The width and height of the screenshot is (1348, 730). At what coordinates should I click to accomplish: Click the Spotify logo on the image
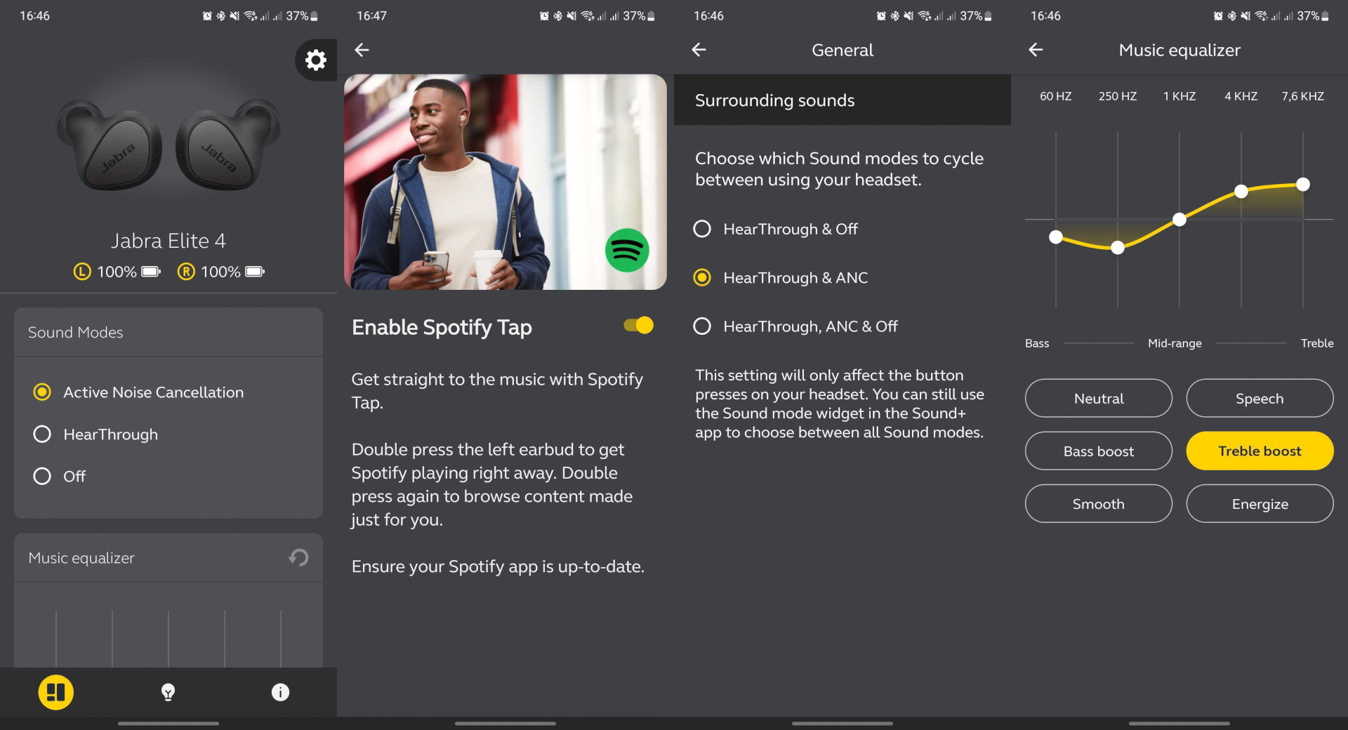pos(626,251)
